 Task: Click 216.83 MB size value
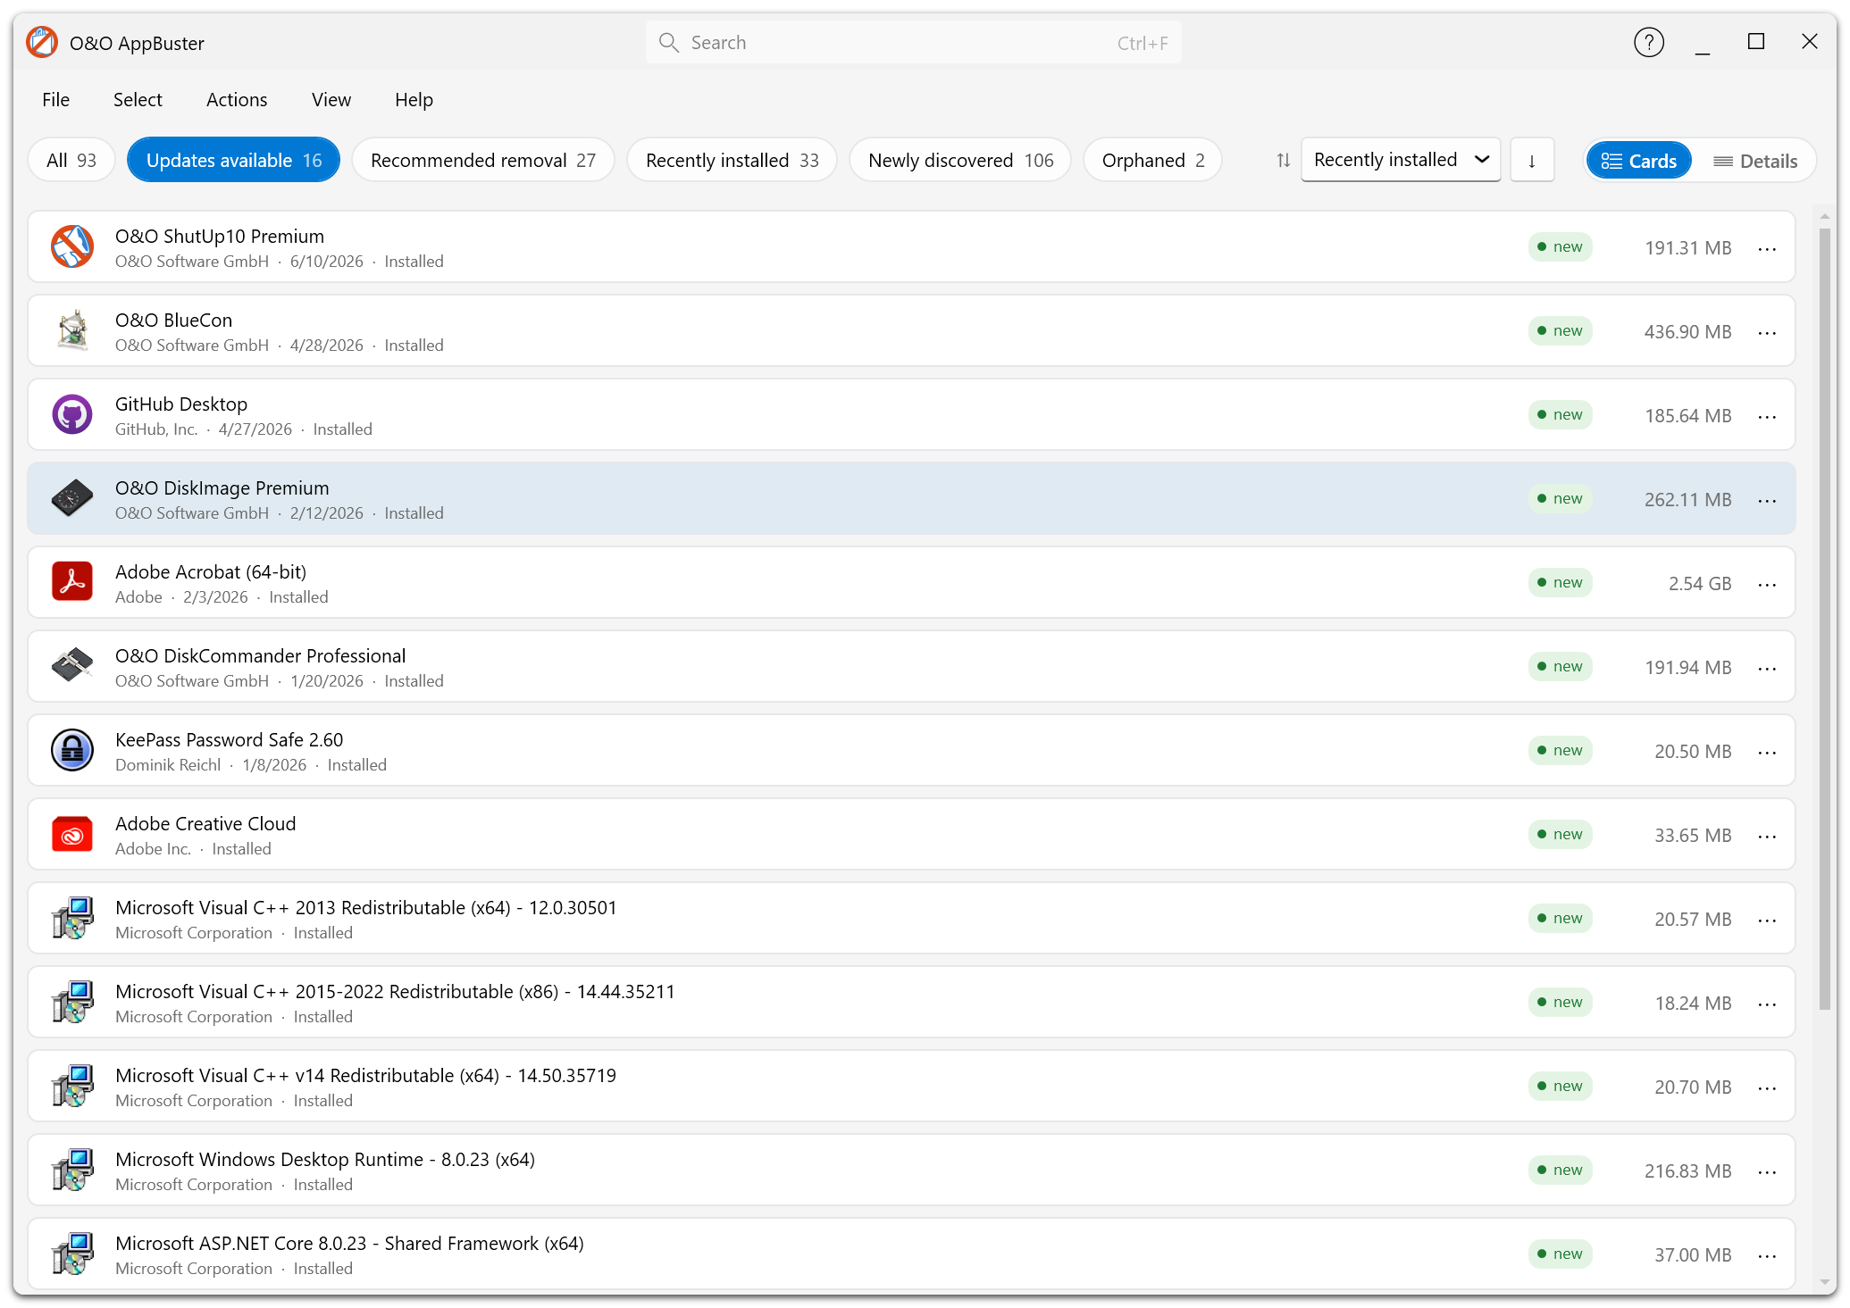pos(1687,1171)
